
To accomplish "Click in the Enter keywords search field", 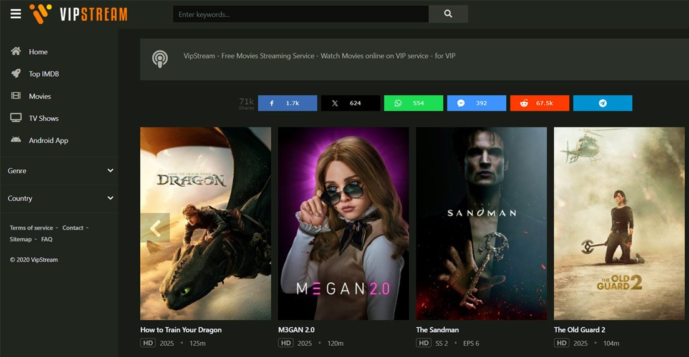I will (301, 14).
